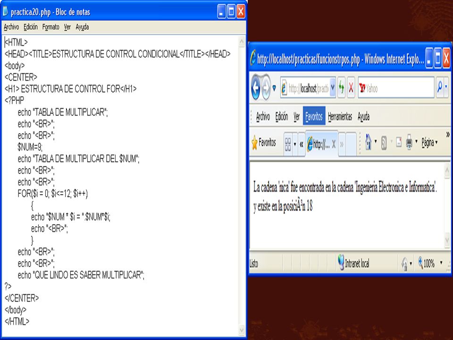Image resolution: width=453 pixels, height=340 pixels.
Task: Refresh the page with green arrows icon
Action: pyautogui.click(x=342, y=88)
